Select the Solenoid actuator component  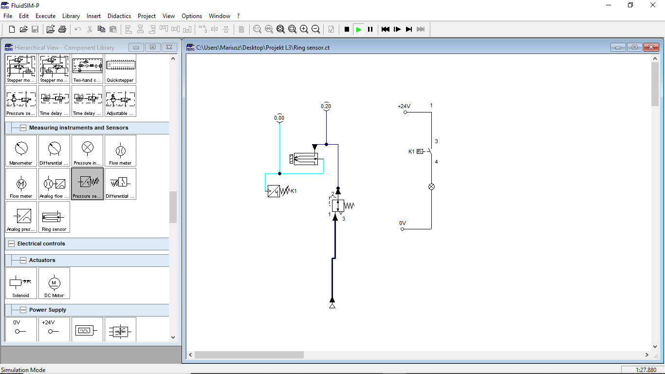tap(21, 283)
